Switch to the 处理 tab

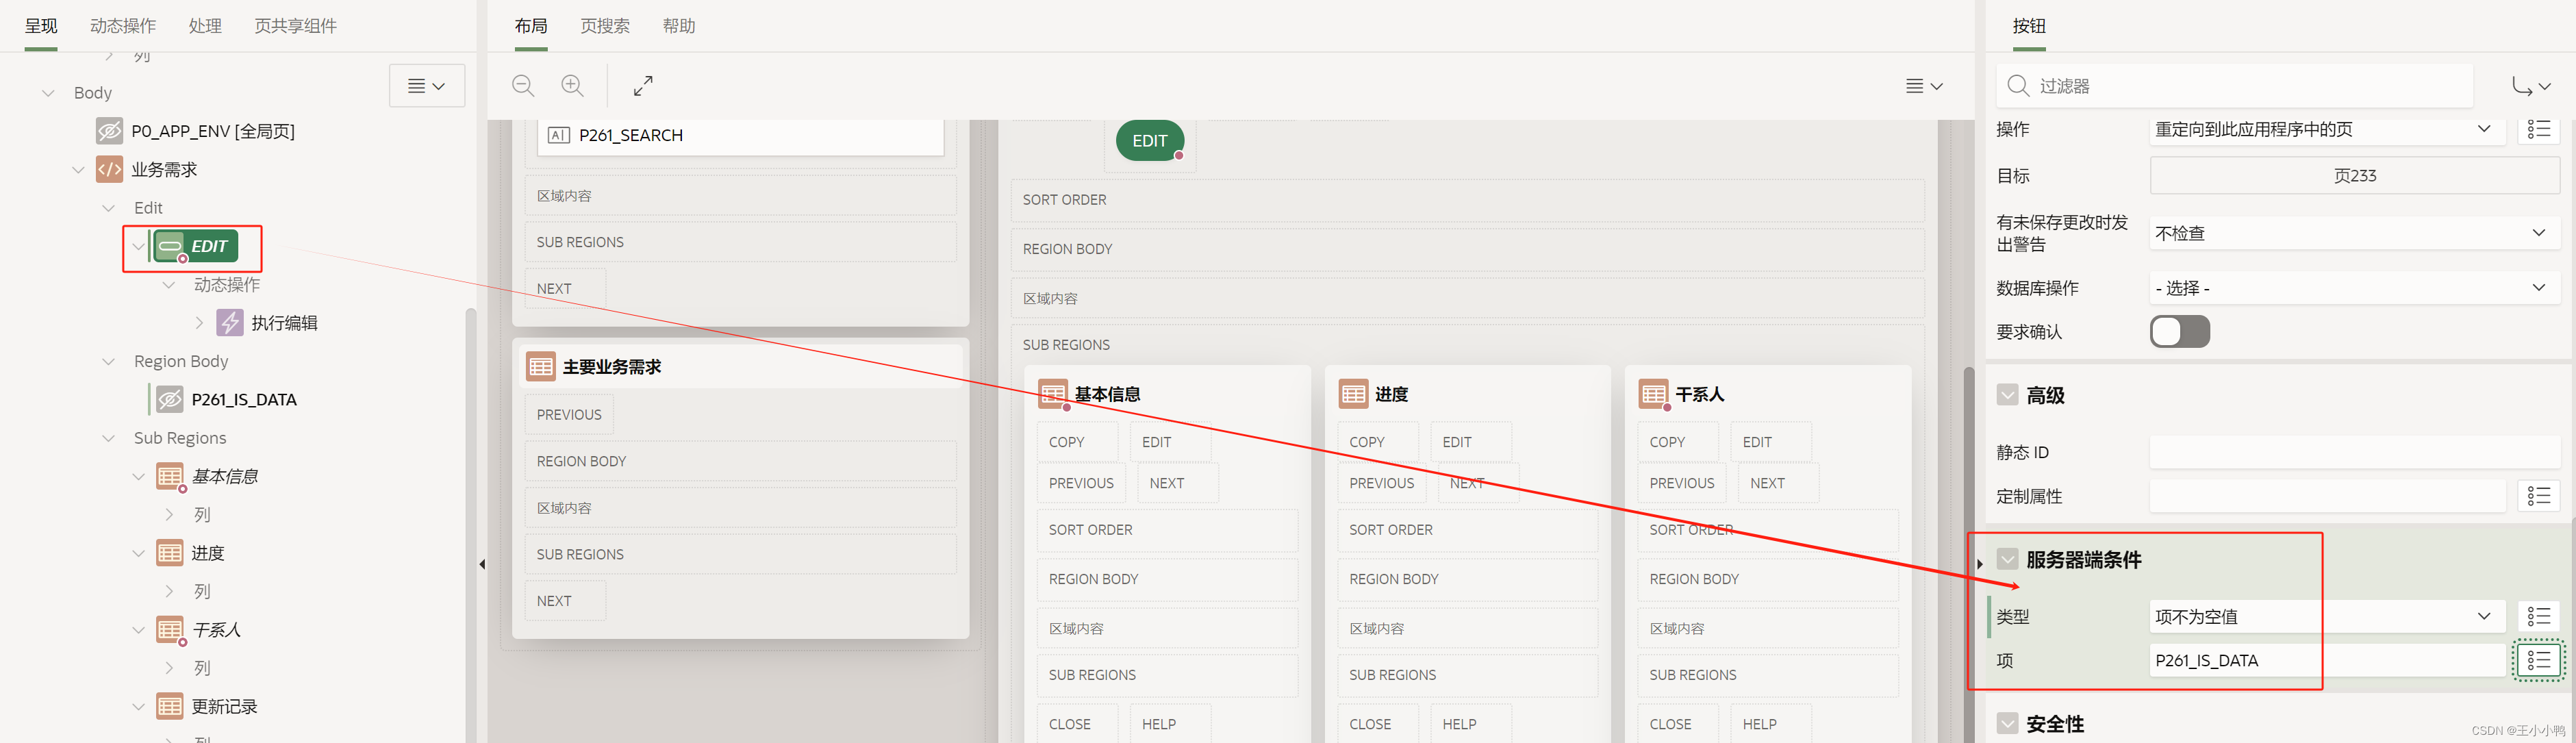pyautogui.click(x=205, y=26)
